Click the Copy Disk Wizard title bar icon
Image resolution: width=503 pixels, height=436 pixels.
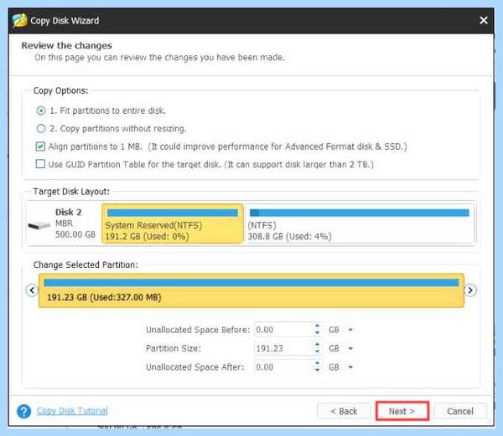coord(20,20)
